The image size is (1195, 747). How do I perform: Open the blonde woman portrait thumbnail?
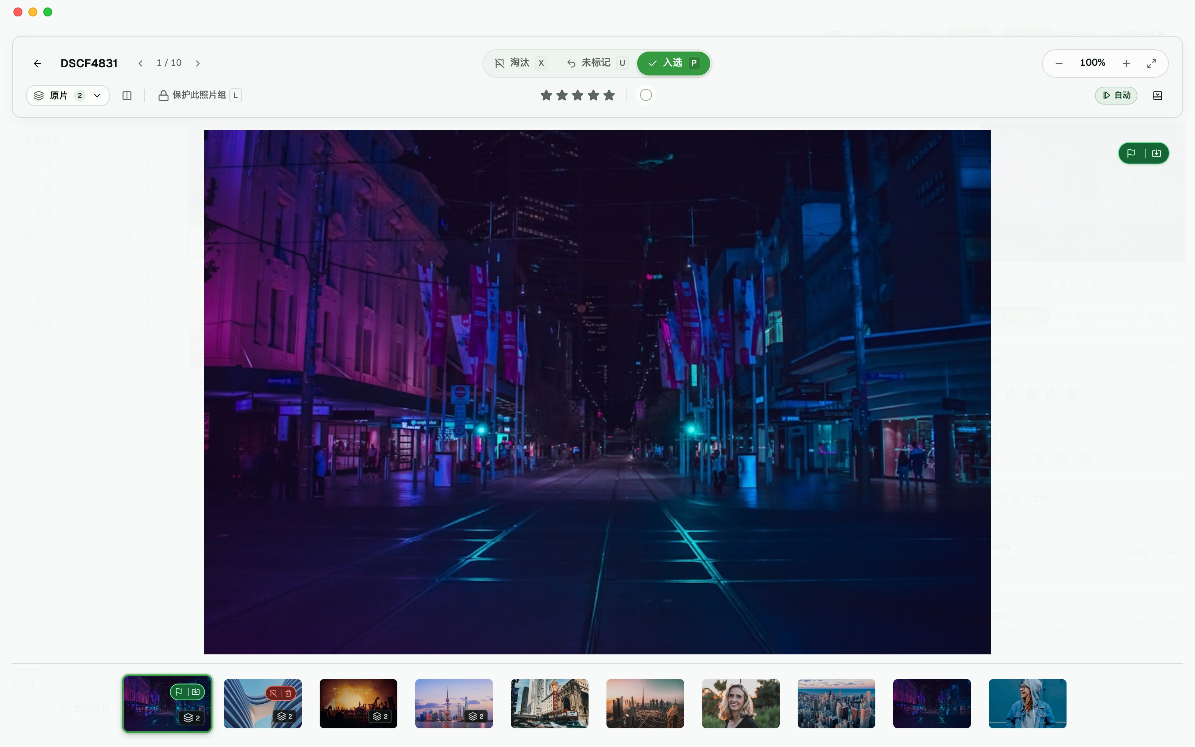[741, 704]
